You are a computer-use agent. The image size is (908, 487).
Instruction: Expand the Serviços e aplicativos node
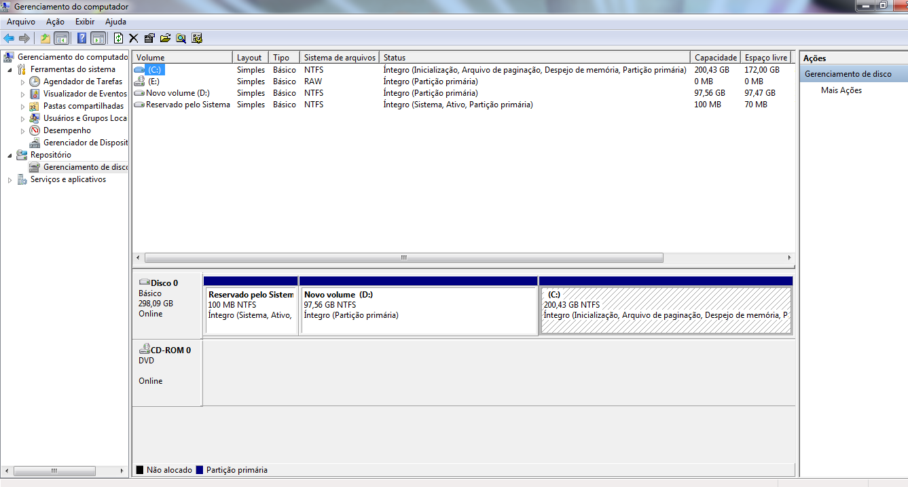pyautogui.click(x=10, y=179)
